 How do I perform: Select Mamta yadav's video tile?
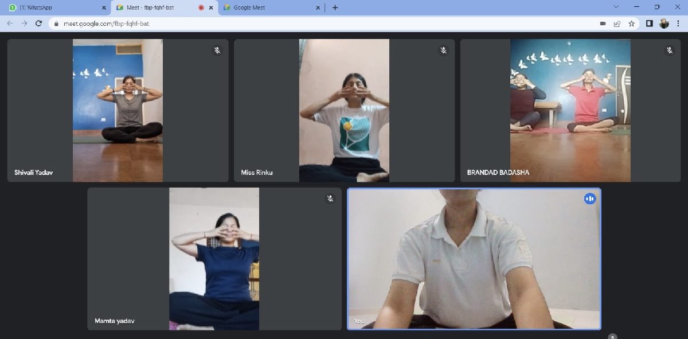point(214,259)
